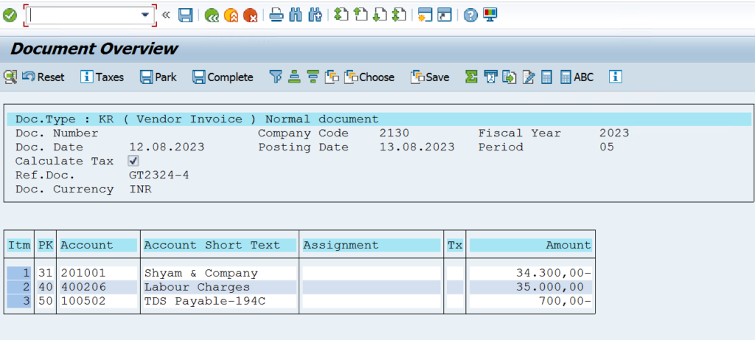Click the Itm column header

pos(20,245)
